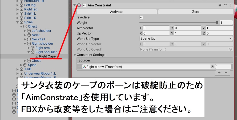This screenshot has width=237, height=120.
Task: Click the cube icon beside Neck
Action: (x=29, y=35)
